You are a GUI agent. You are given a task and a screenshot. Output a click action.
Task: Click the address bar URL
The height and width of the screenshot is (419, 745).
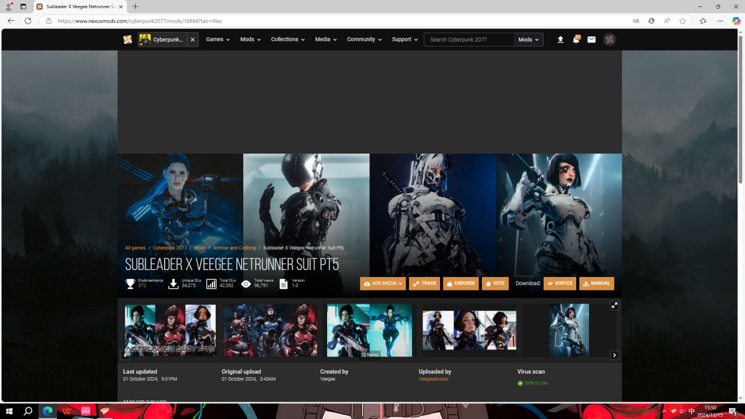click(140, 21)
